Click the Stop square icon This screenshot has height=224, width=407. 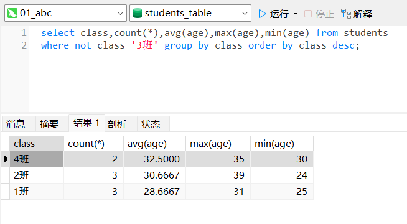click(x=308, y=14)
